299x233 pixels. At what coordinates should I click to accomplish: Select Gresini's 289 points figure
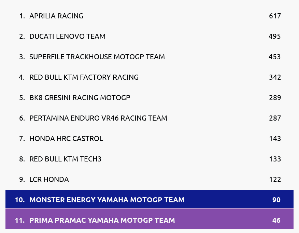(x=275, y=98)
